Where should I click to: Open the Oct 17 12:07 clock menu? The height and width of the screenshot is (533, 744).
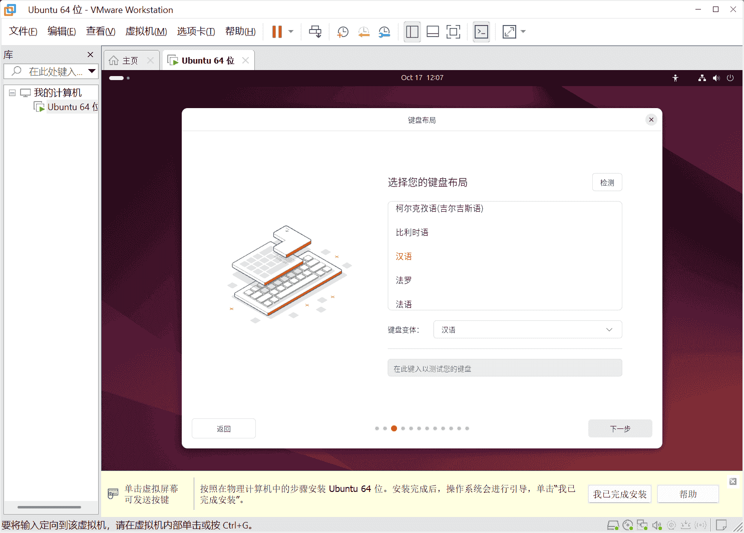pos(422,78)
